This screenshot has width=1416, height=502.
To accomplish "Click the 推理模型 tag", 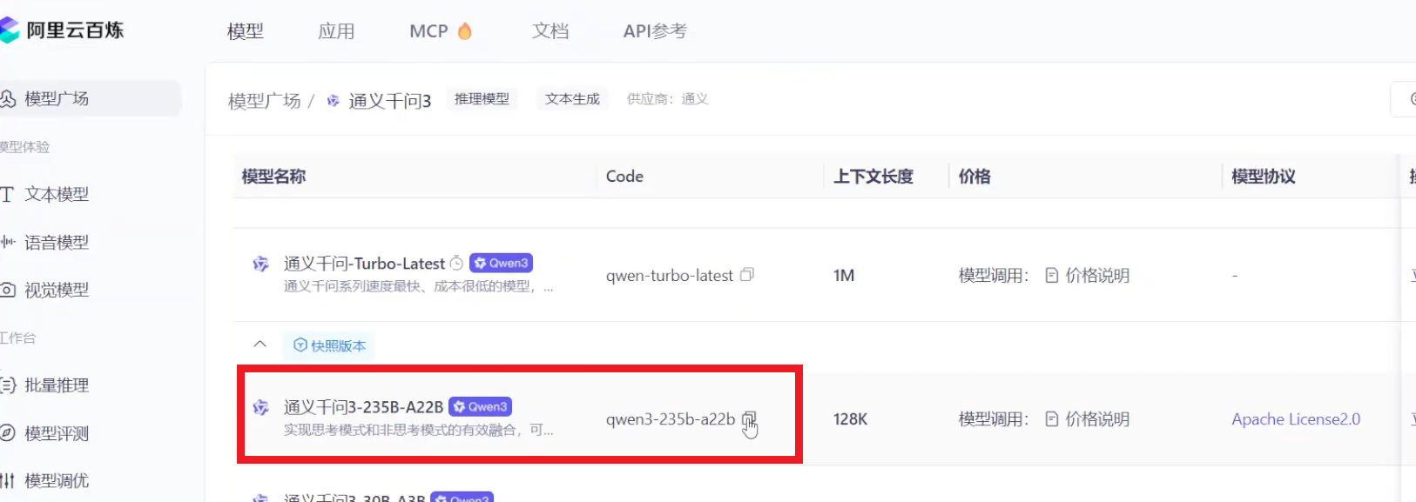I will pos(482,99).
